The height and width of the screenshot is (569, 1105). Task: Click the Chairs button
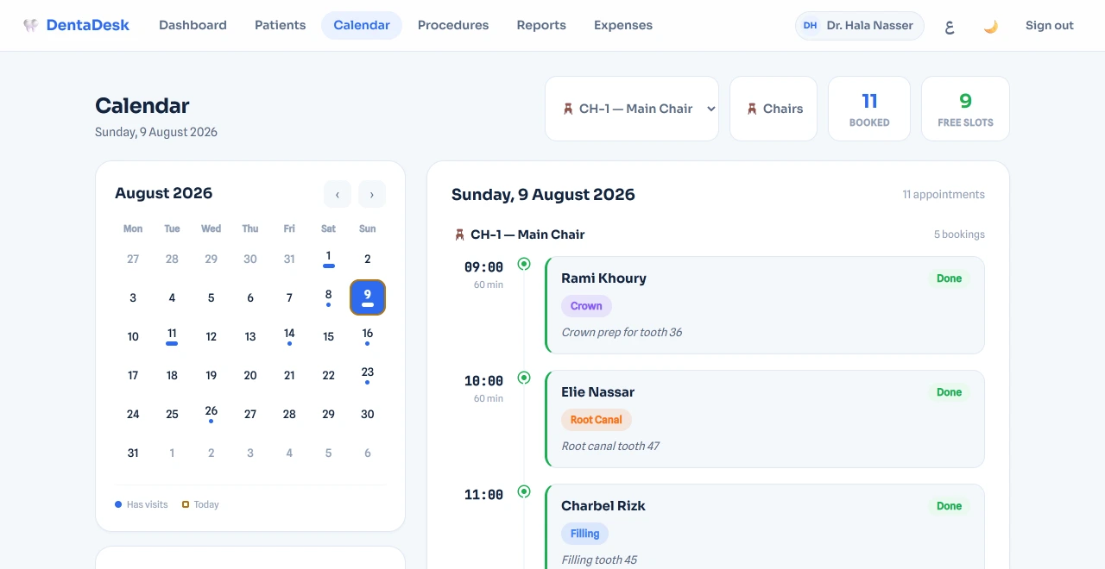point(773,109)
